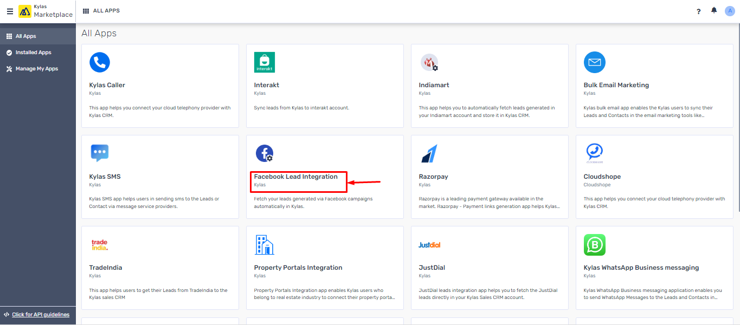Click Property Portals Integration description
This screenshot has height=325, width=740.
pyautogui.click(x=324, y=294)
